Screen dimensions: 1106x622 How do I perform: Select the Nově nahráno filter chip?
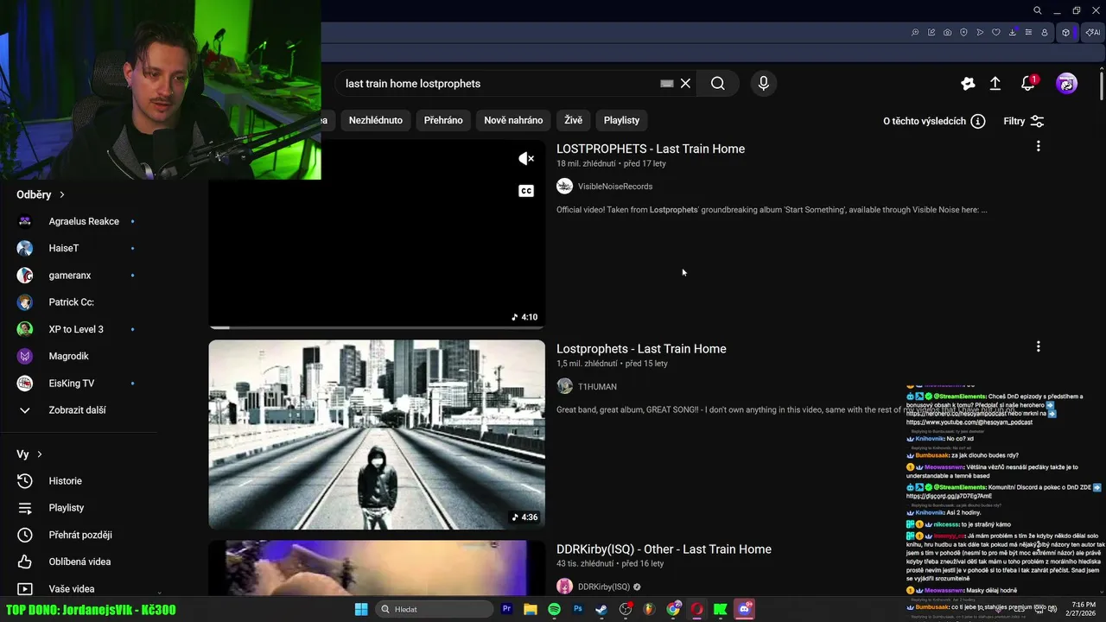(x=513, y=120)
